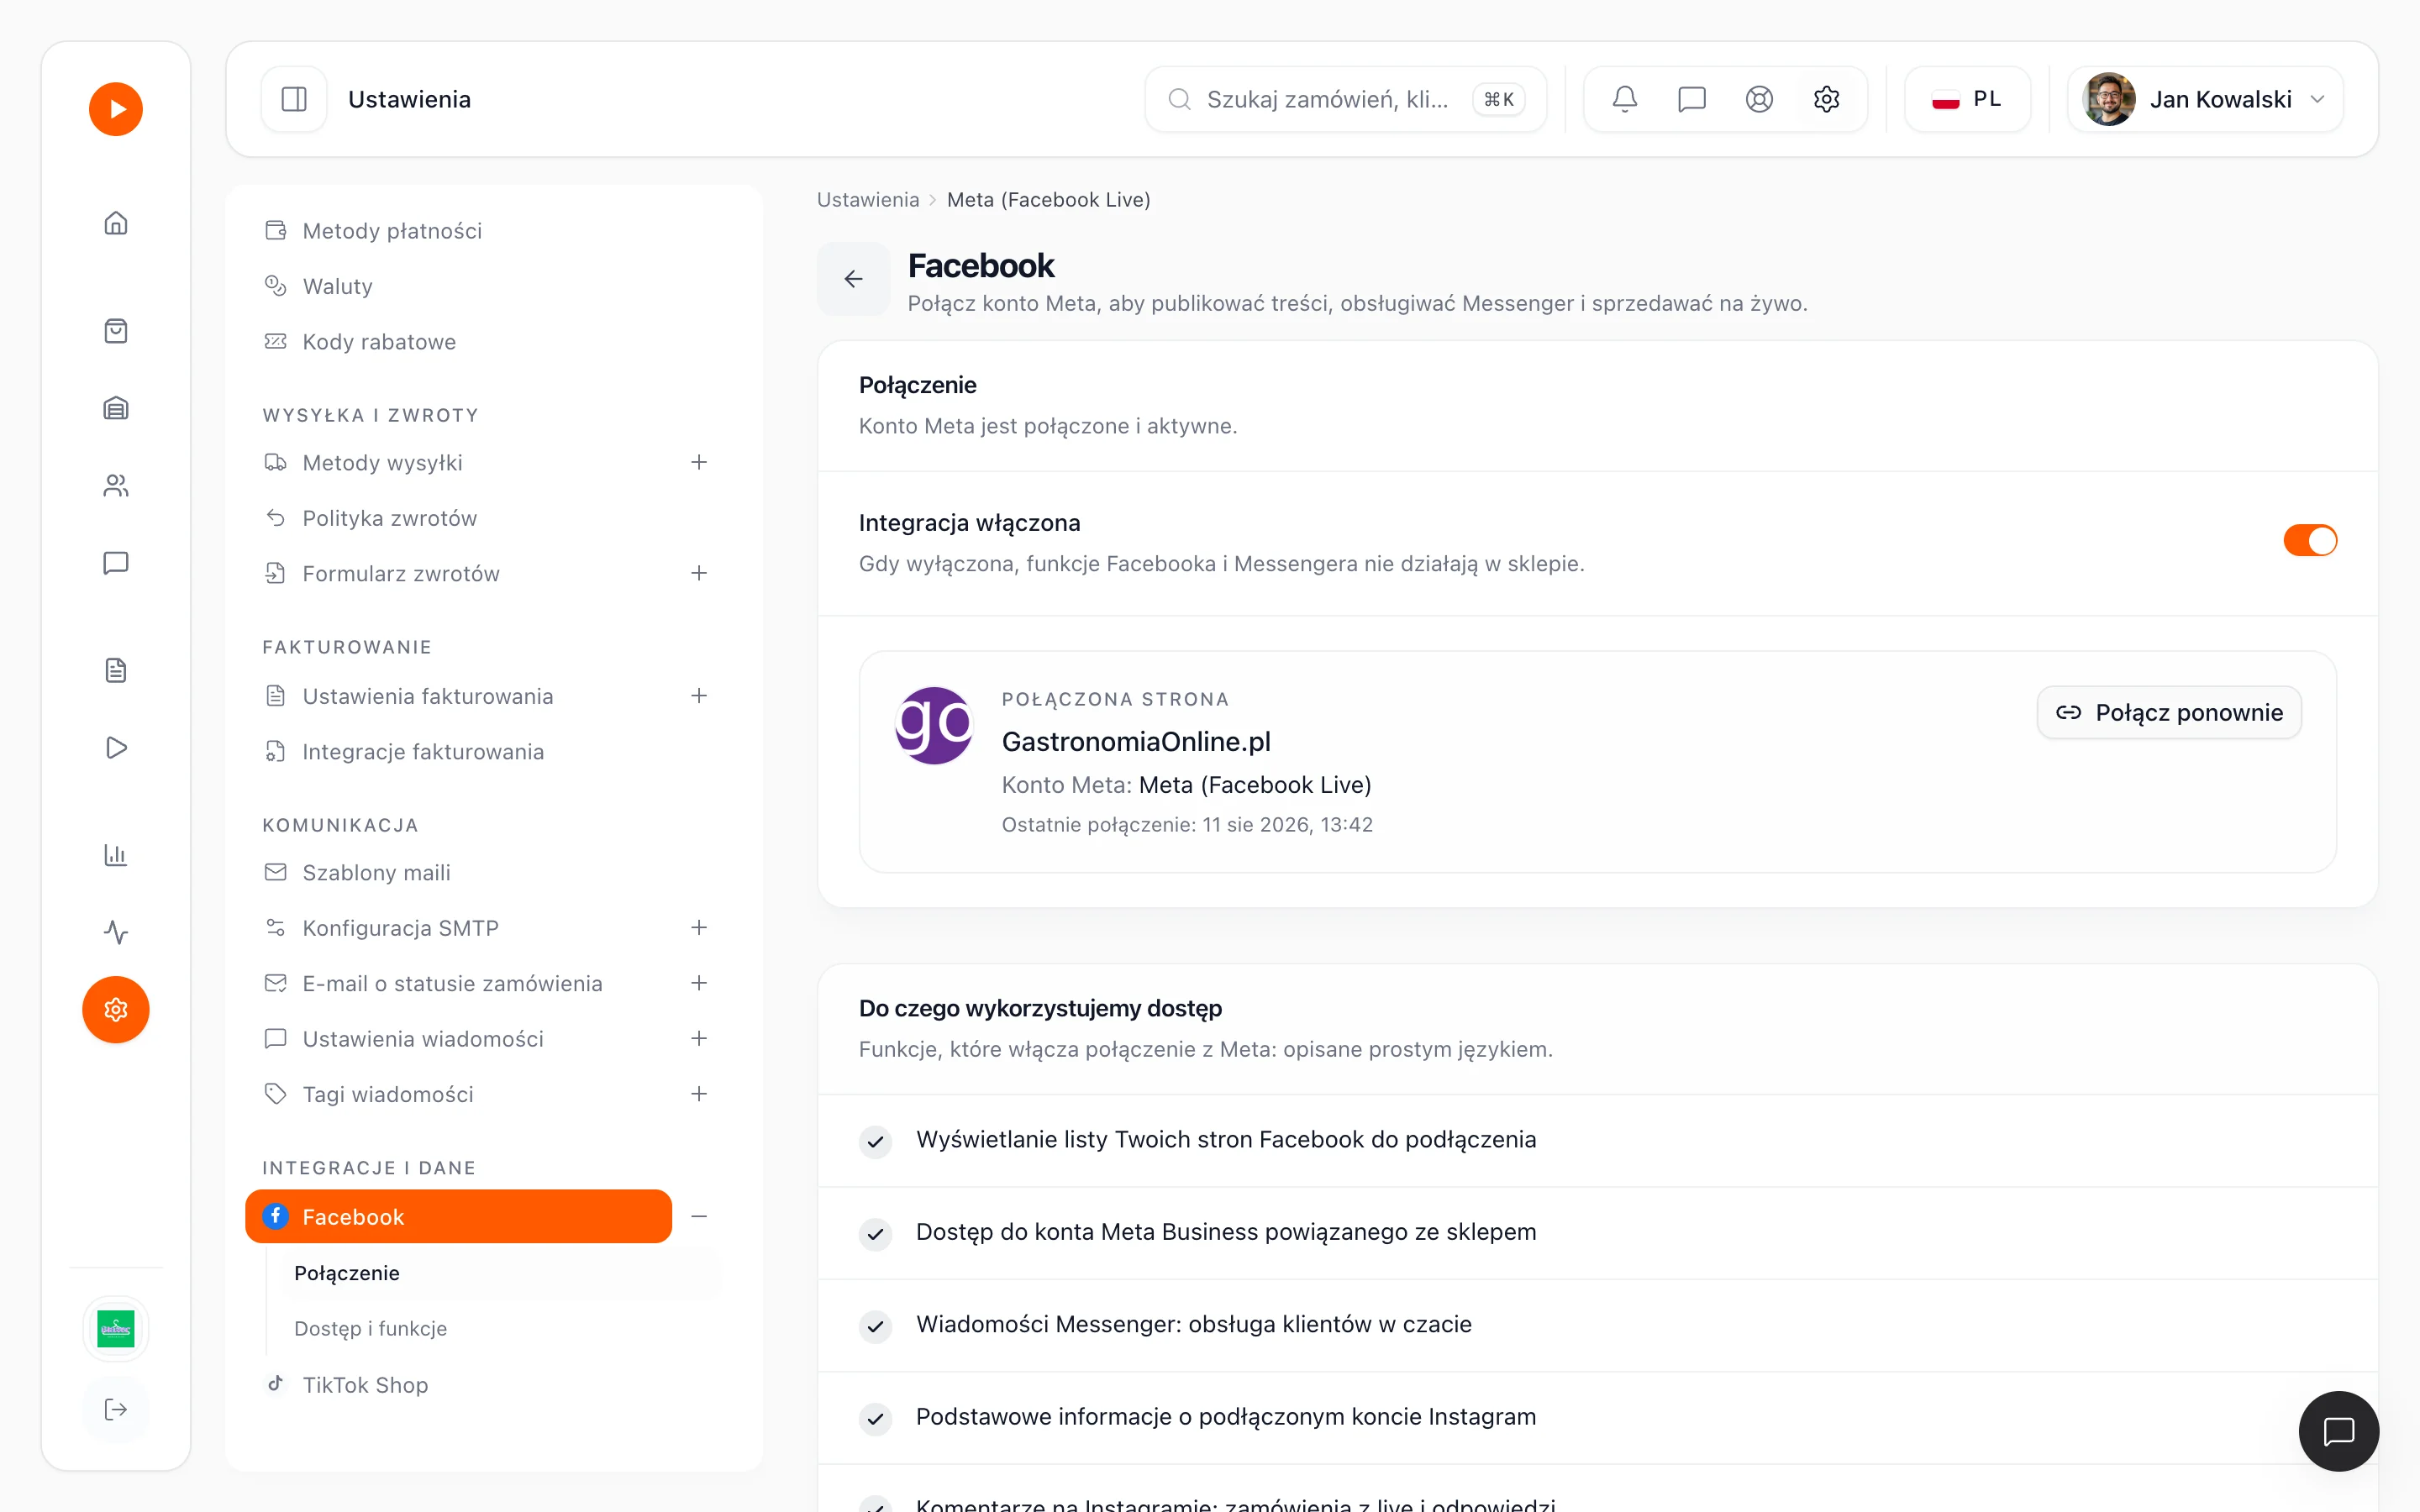
Task: Select TikTok Shop menu item
Action: [x=484, y=1385]
